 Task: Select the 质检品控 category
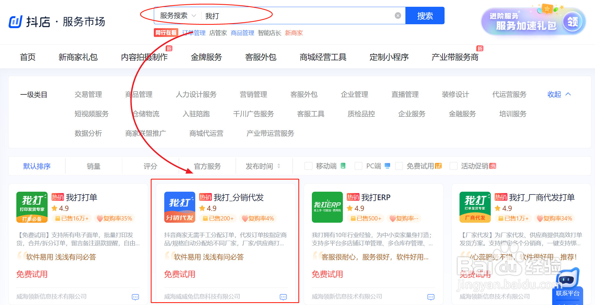pos(361,114)
